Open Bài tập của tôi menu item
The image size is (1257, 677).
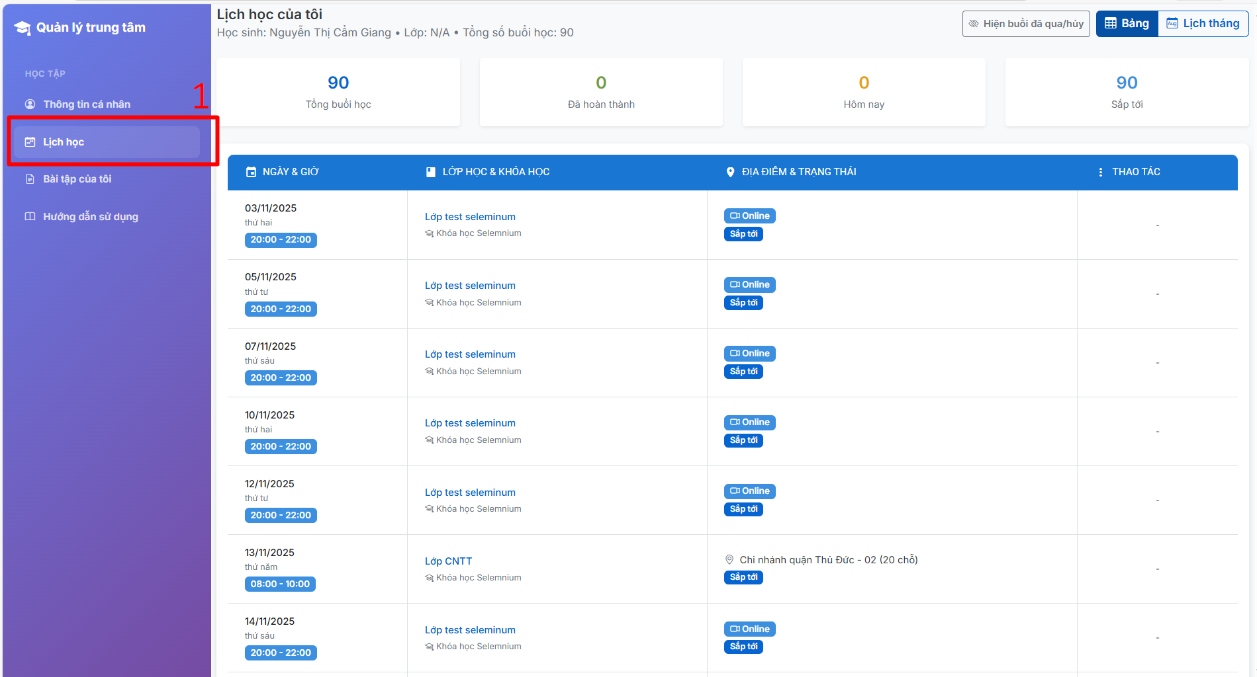coord(77,179)
